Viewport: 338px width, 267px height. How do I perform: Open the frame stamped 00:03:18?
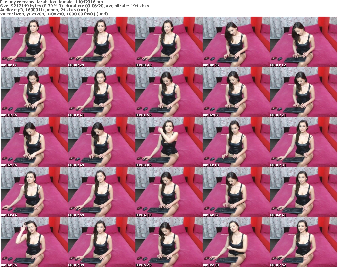coord(236,142)
